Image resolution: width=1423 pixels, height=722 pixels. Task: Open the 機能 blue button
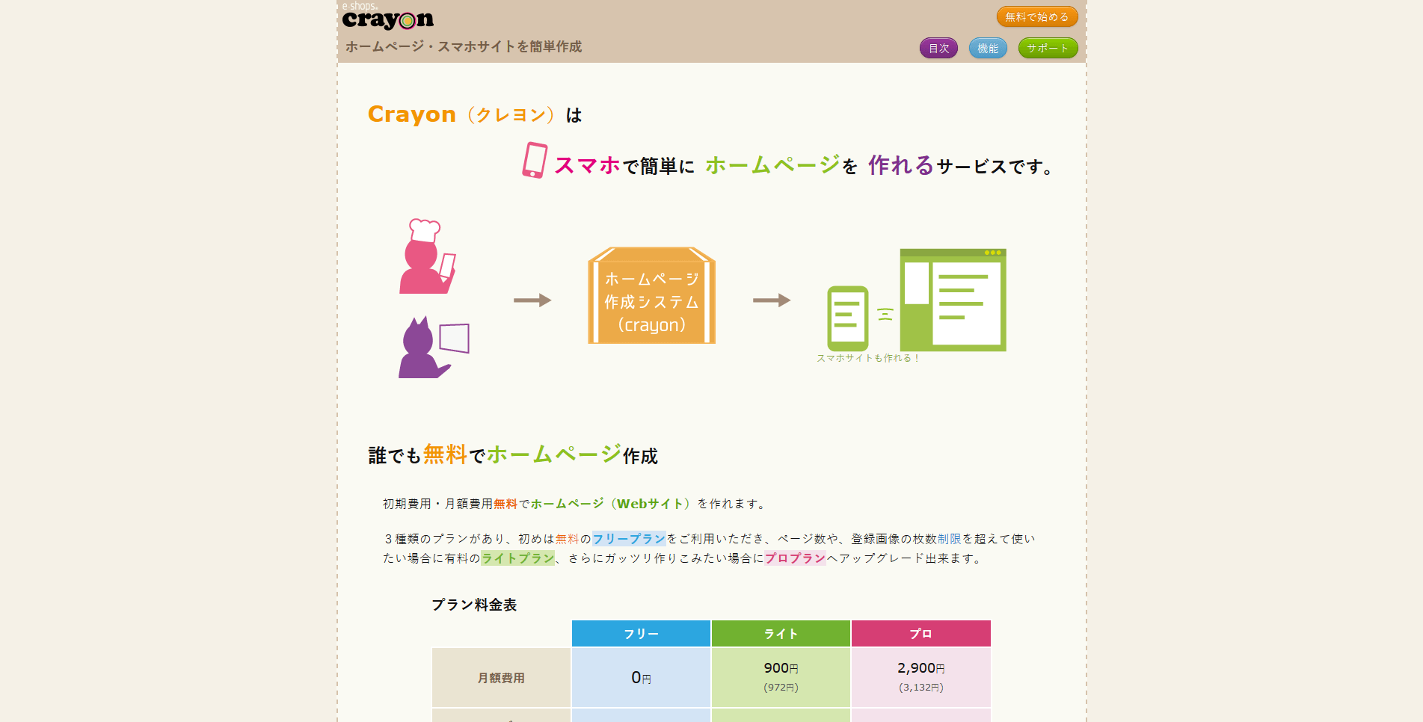(x=988, y=48)
